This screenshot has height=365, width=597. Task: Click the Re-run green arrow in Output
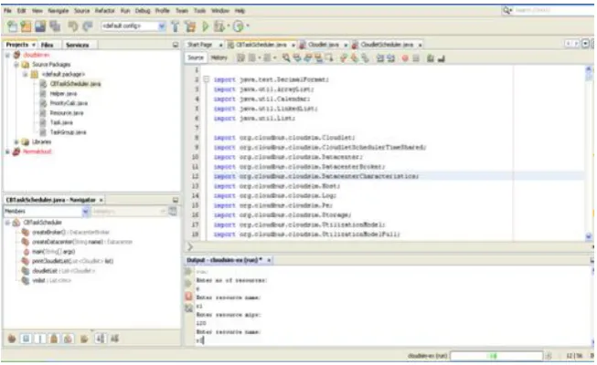188,272
